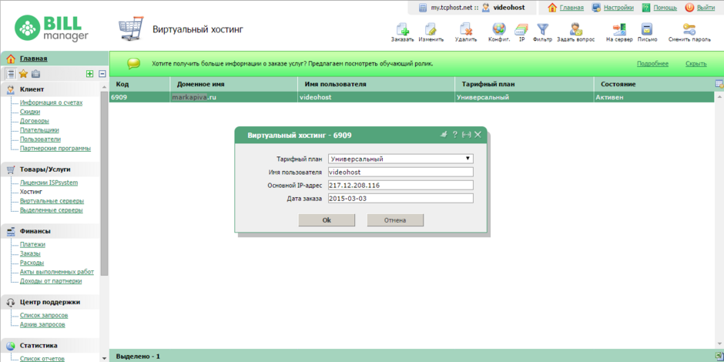Open Список запросов menu item
This screenshot has height=362, width=724.
coord(44,315)
